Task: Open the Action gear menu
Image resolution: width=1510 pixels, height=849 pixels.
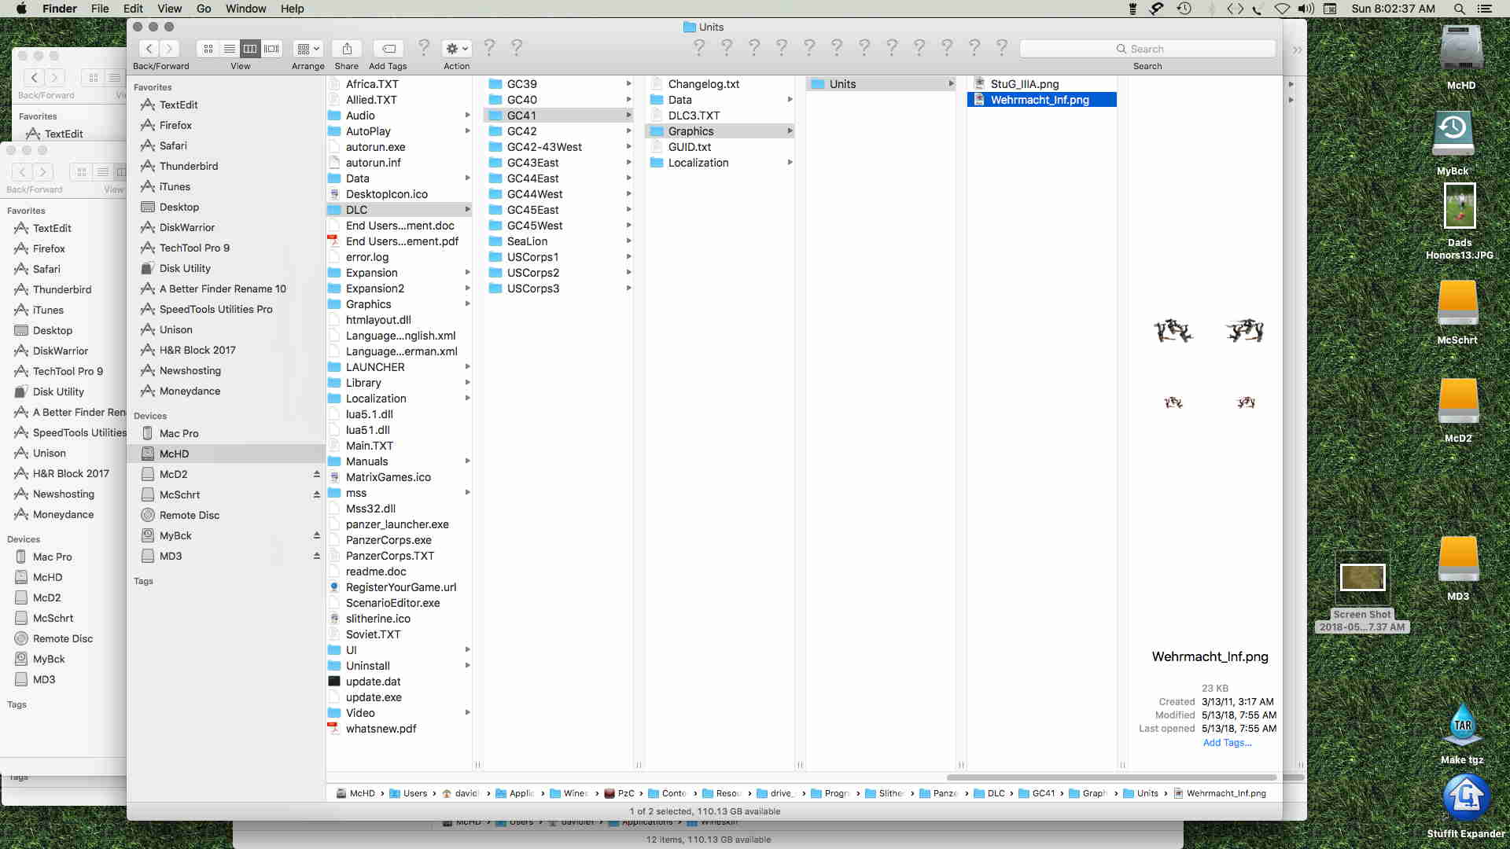Action: click(x=457, y=49)
